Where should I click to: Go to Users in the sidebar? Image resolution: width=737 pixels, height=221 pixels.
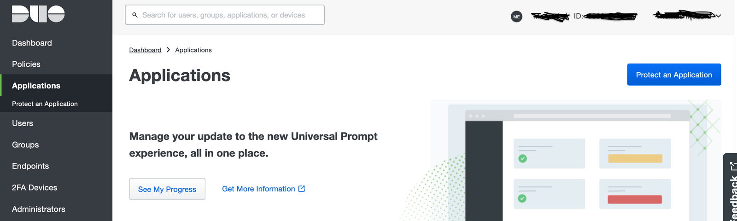pyautogui.click(x=23, y=123)
